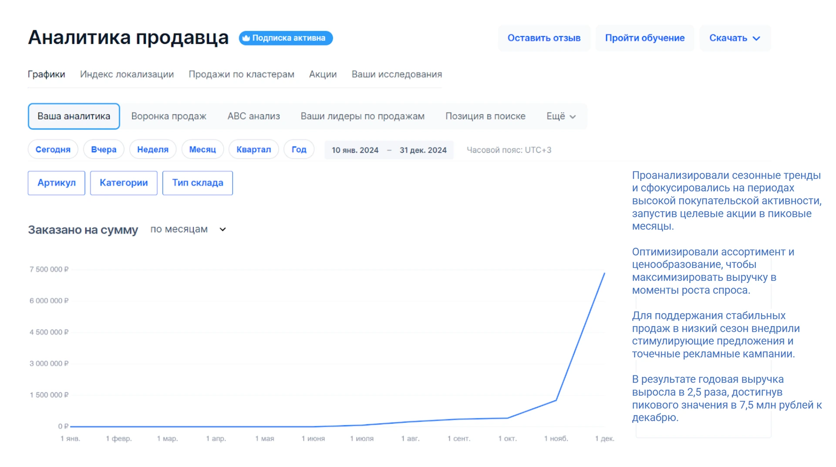This screenshot has height=467, width=836.
Task: Choose the Вчера period filter
Action: coord(104,150)
